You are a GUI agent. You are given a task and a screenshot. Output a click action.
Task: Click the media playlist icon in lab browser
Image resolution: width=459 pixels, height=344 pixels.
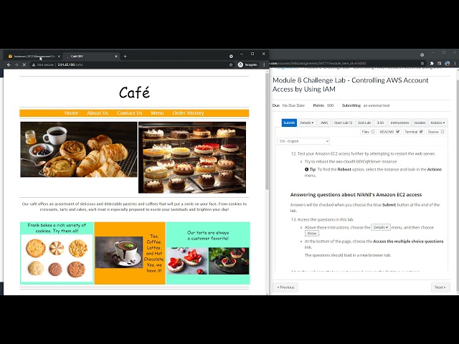440,63
